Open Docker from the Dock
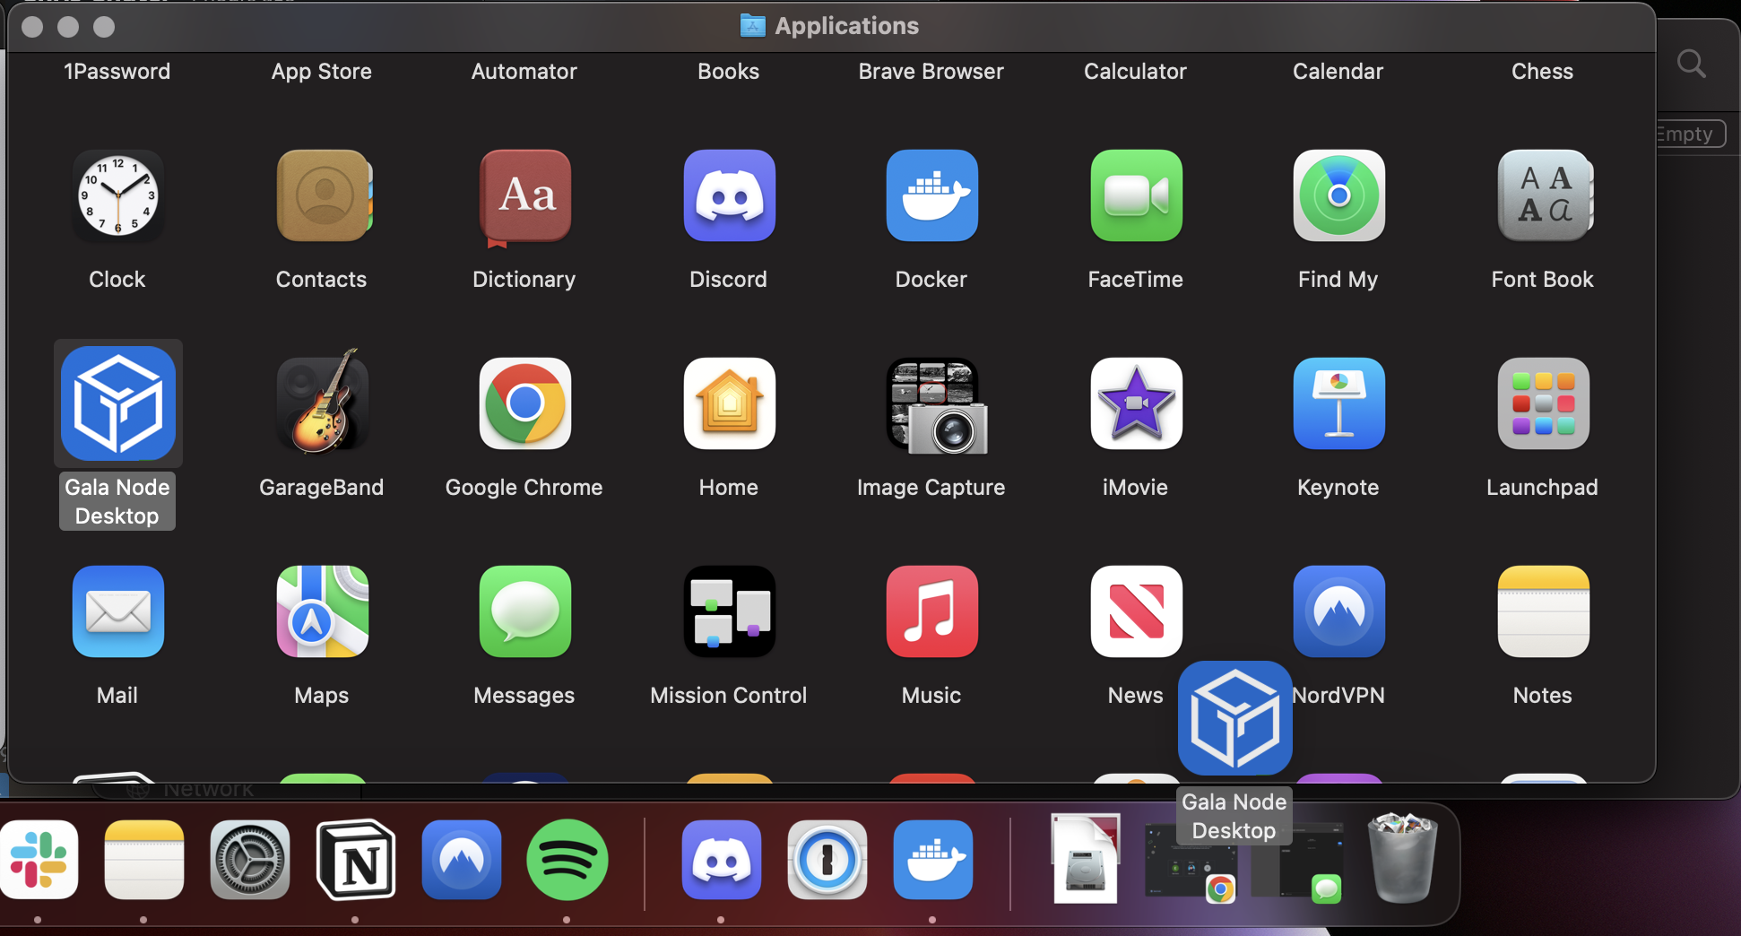This screenshot has width=1741, height=936. pos(933,860)
